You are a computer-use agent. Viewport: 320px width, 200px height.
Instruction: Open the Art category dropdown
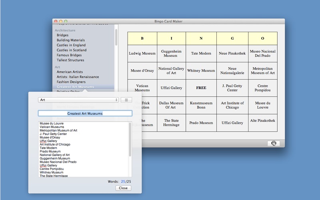point(78,100)
